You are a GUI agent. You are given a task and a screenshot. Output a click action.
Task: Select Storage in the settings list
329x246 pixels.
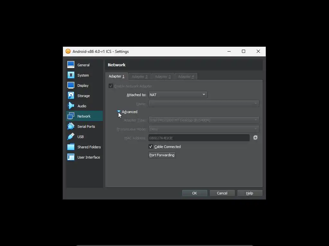coord(84,95)
